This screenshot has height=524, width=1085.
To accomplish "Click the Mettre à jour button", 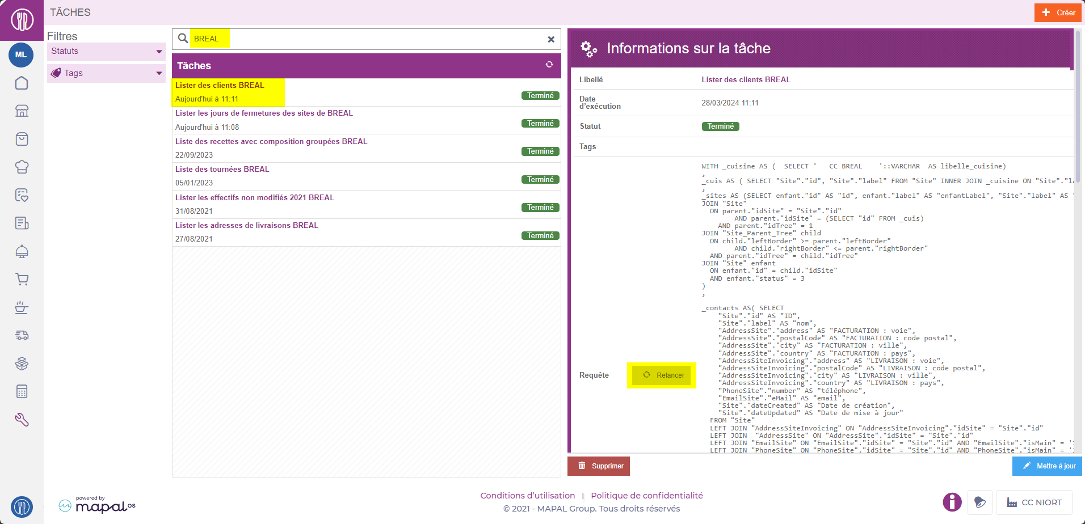I will [1047, 466].
